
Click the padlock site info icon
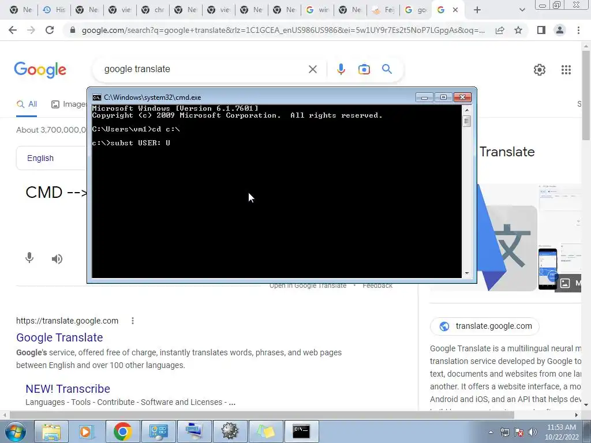tap(73, 30)
